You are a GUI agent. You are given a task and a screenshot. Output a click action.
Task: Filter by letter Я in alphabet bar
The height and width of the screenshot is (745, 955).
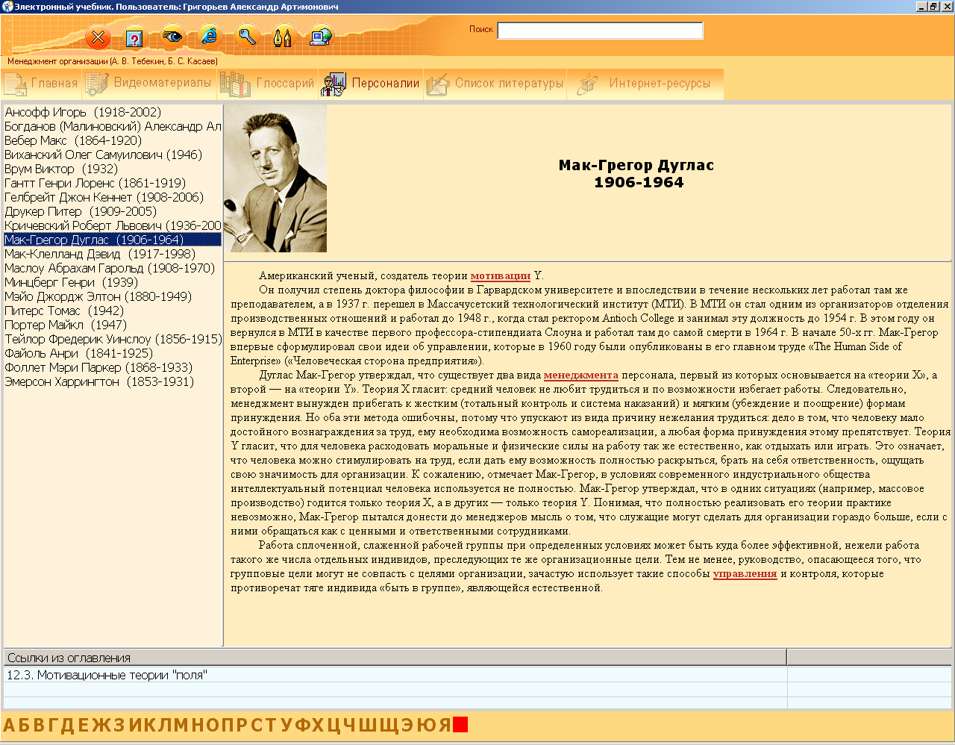(445, 725)
